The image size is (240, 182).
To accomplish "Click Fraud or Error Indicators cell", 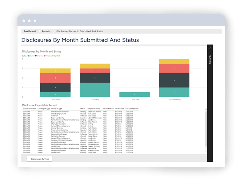I will (x=59, y=130).
